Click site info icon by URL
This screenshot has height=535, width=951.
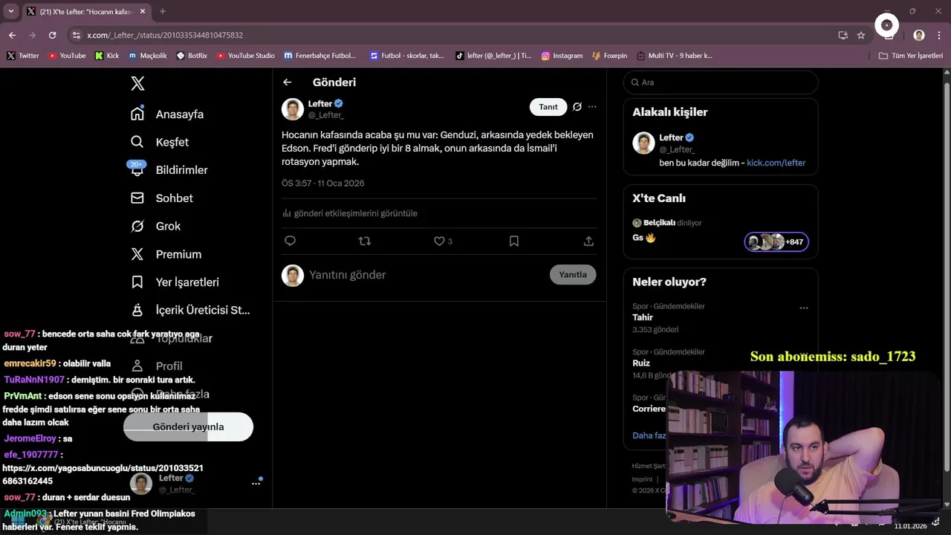click(x=76, y=35)
